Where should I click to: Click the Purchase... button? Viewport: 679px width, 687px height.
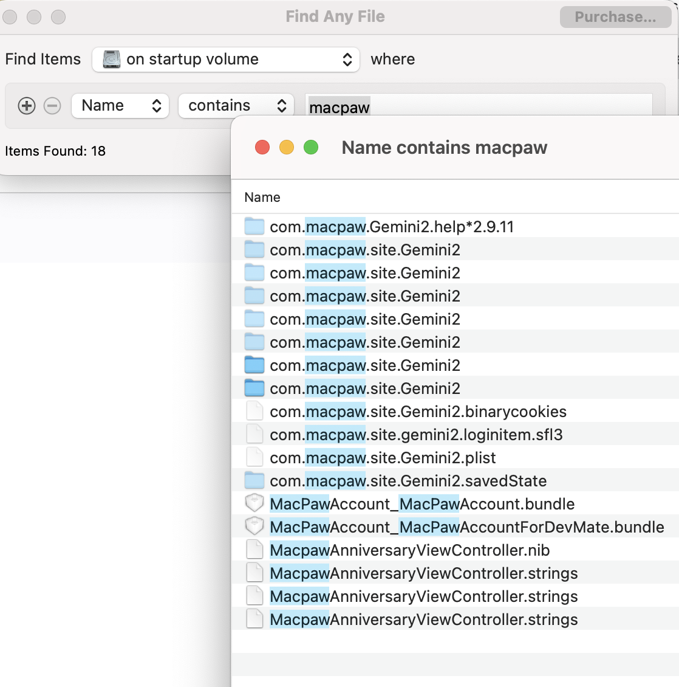(x=615, y=17)
